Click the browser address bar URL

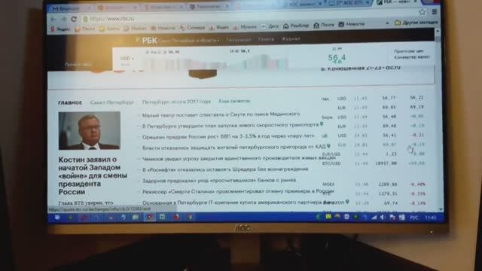click(112, 19)
